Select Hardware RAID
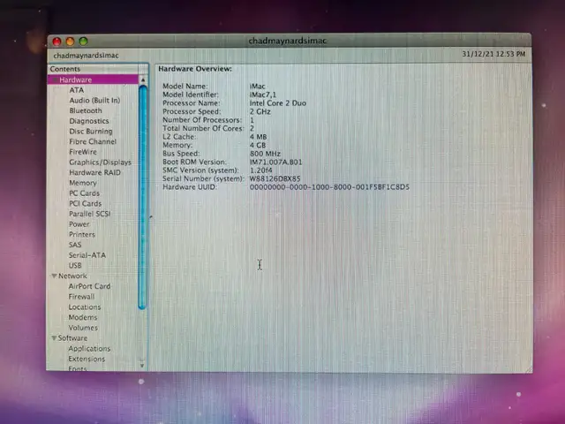The width and height of the screenshot is (565, 424). coord(94,172)
